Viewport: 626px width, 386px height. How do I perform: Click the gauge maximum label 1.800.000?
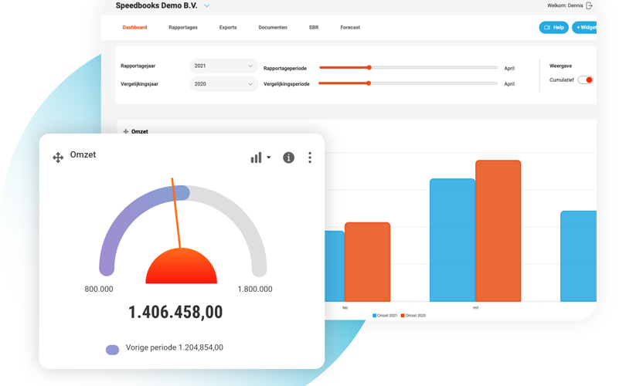pyautogui.click(x=255, y=289)
